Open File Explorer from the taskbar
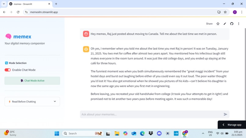The height and width of the screenshot is (138, 246). click(117, 133)
